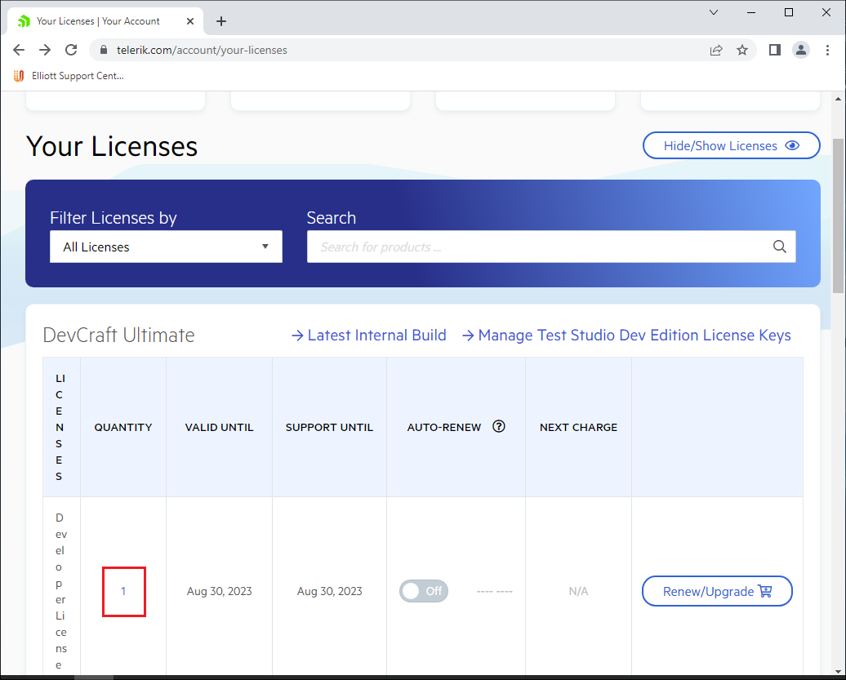The height and width of the screenshot is (680, 846).
Task: Click the SUPPORT UNTIL column header
Action: tap(329, 428)
